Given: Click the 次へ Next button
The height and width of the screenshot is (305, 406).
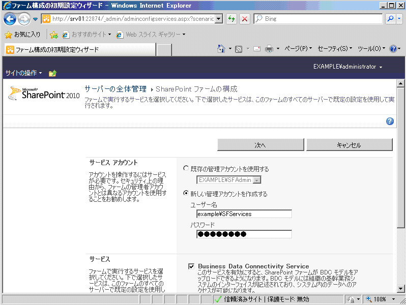Looking at the screenshot, I should 260,145.
